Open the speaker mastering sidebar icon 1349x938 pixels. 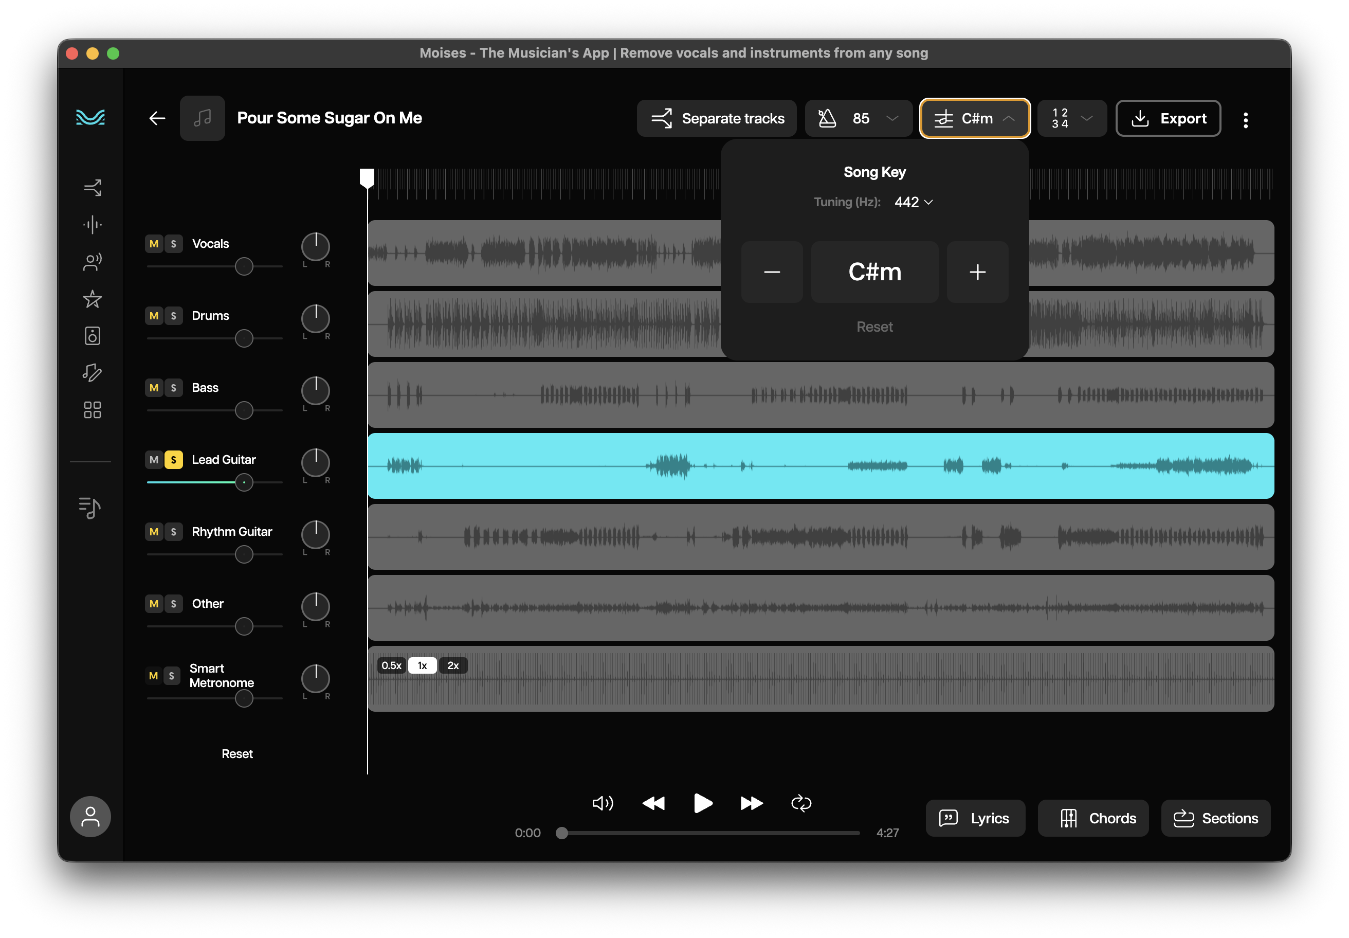[x=92, y=336]
